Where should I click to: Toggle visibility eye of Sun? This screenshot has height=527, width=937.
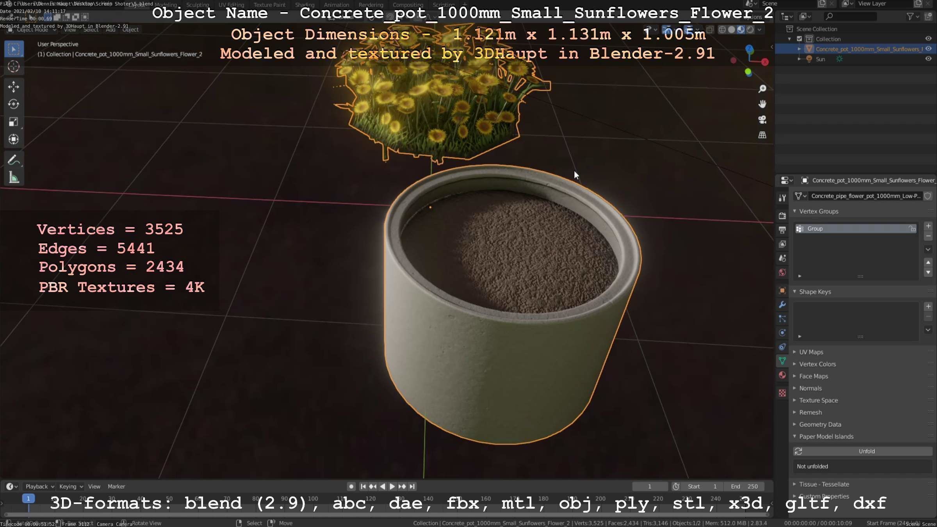point(928,59)
